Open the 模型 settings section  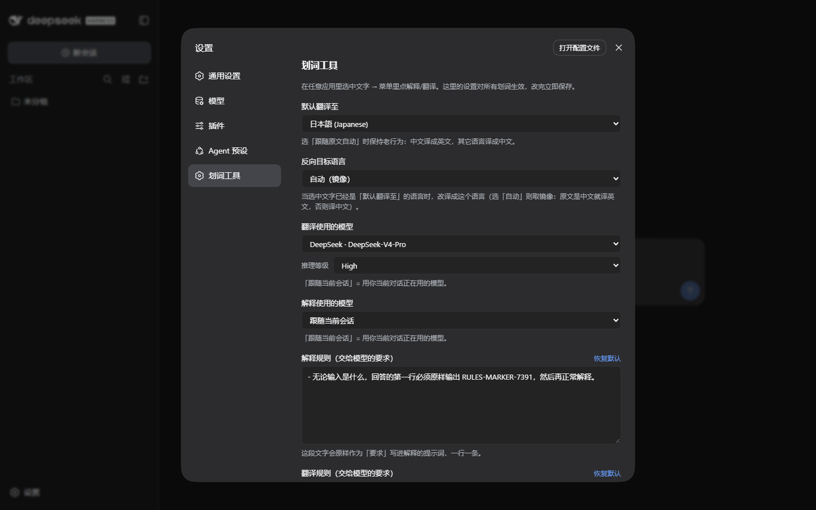[x=234, y=101]
